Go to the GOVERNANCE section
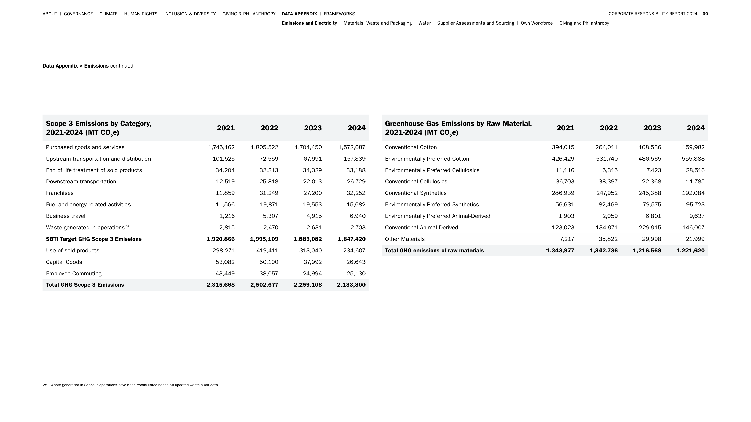 click(x=78, y=14)
